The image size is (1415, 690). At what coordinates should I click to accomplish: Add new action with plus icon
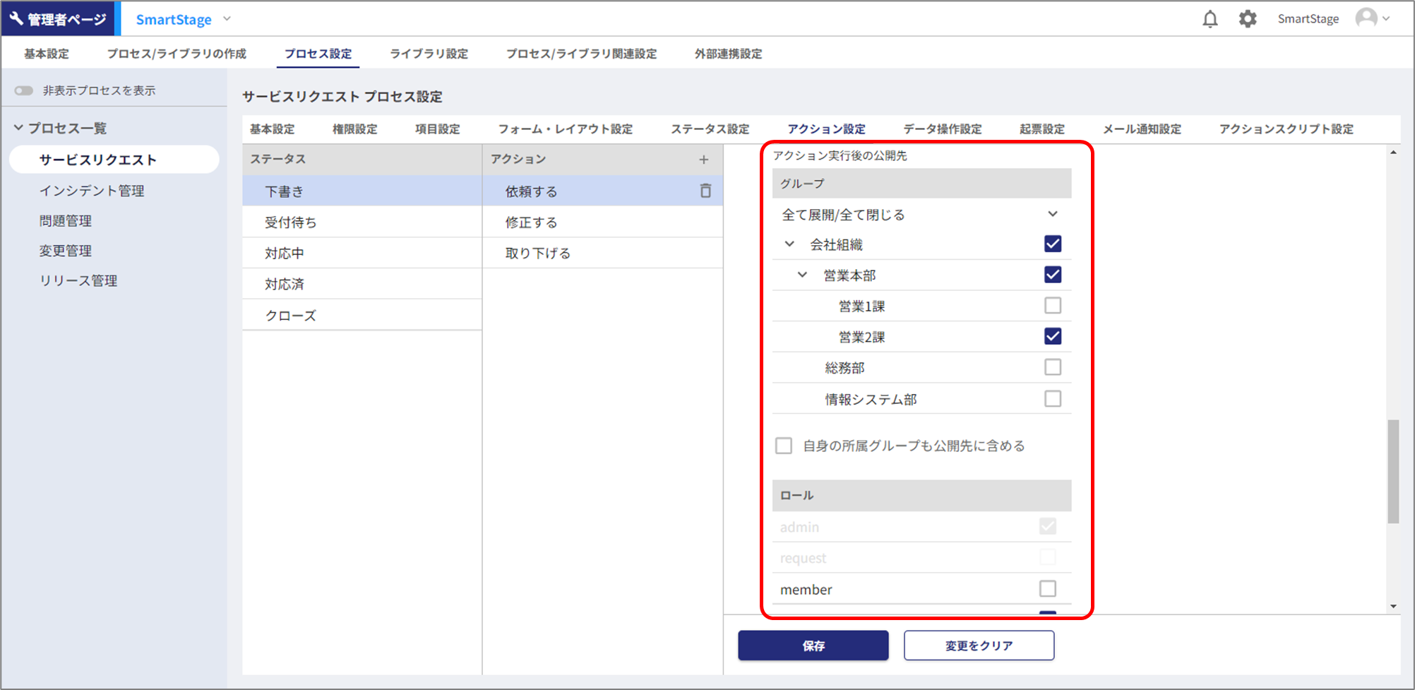tap(703, 160)
